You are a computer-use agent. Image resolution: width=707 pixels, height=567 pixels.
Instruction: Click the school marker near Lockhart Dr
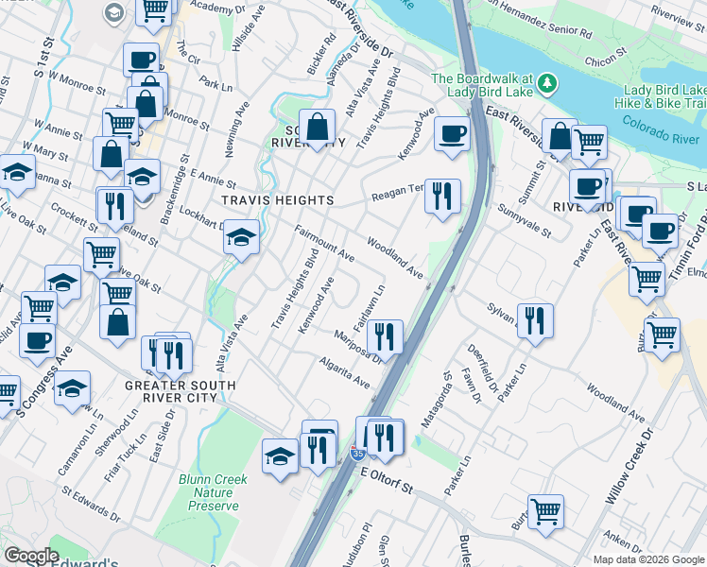coord(241,238)
